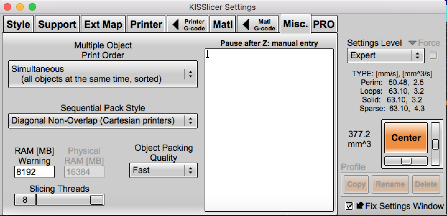Click the yellow minimize window button
The image size is (447, 216).
pyautogui.click(x=20, y=7)
